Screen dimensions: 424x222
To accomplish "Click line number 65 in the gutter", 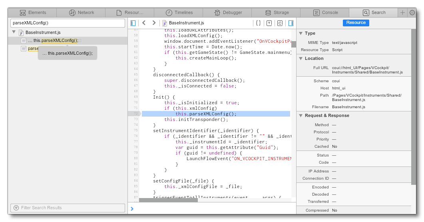I will [135, 75].
